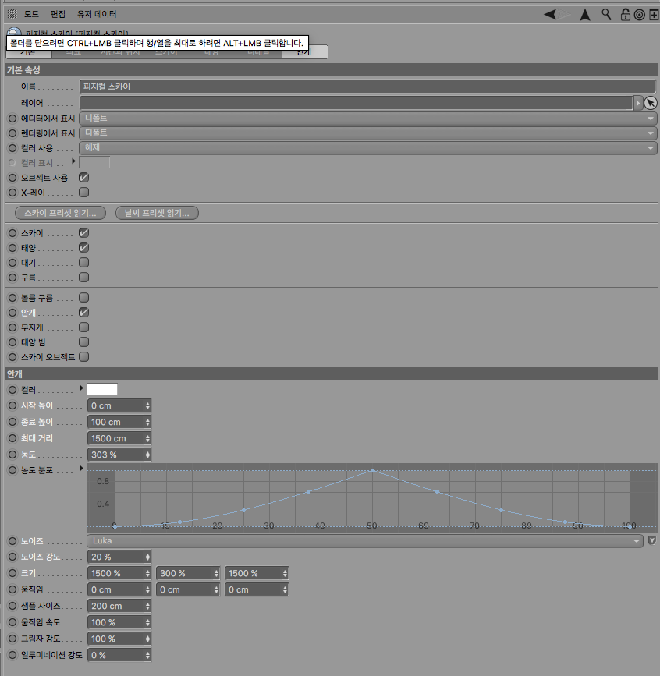This screenshot has width=660, height=676.
Task: Click the keyframe dot beside 그림자 강도
Action: point(12,639)
